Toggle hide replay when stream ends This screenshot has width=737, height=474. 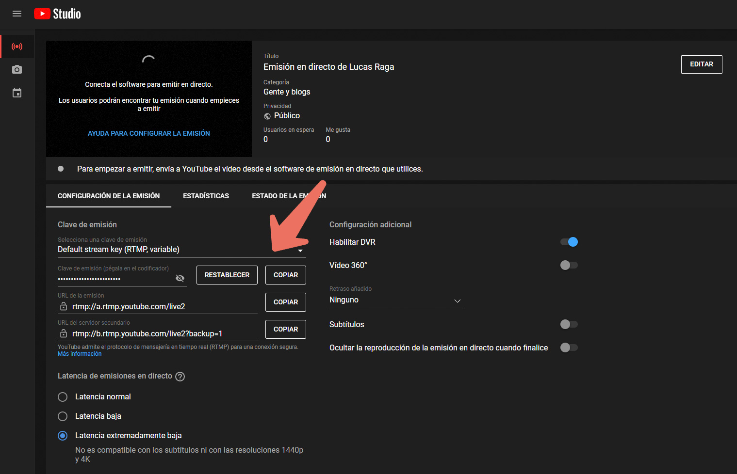tap(569, 348)
